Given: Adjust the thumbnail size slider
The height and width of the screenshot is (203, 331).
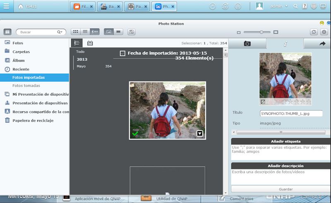Looking at the screenshot, I should point(261,32).
